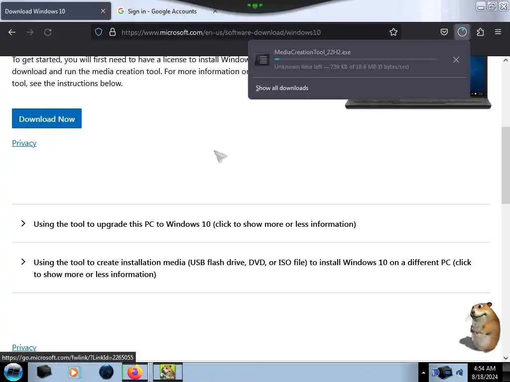Click the MediaCreationTool_22H2.exe file icon
510x382 pixels.
pos(261,60)
